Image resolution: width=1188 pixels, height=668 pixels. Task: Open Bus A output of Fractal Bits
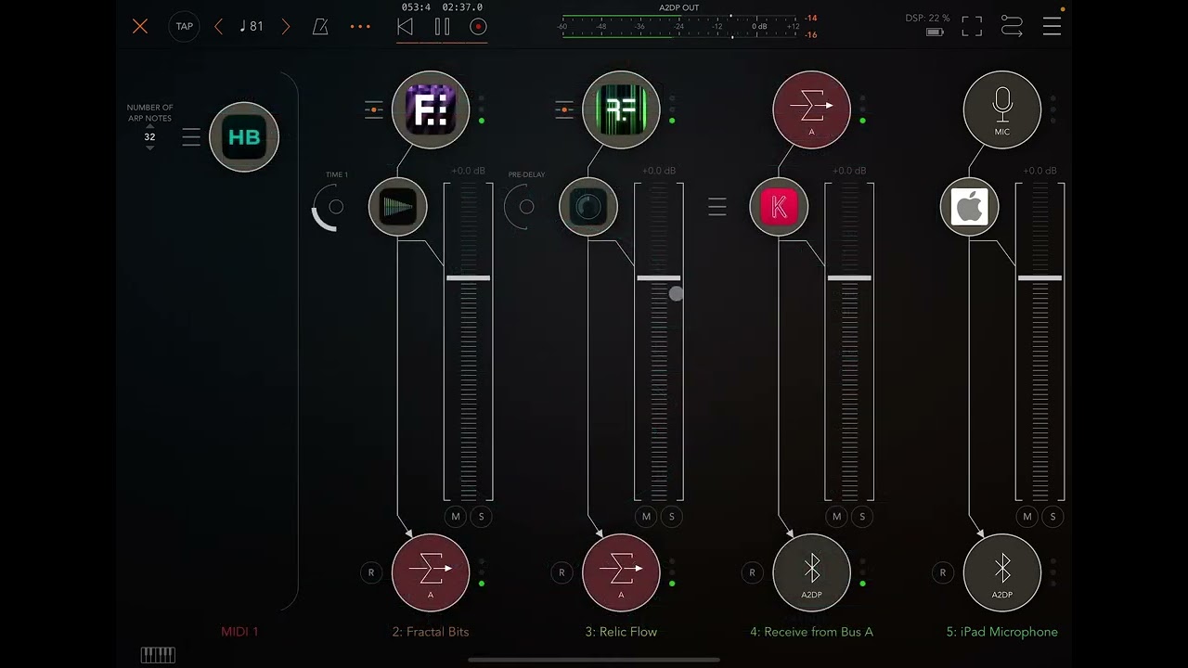431,572
